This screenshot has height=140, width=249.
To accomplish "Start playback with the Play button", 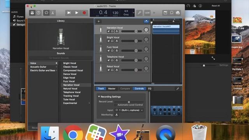I will click(x=77, y=13).
